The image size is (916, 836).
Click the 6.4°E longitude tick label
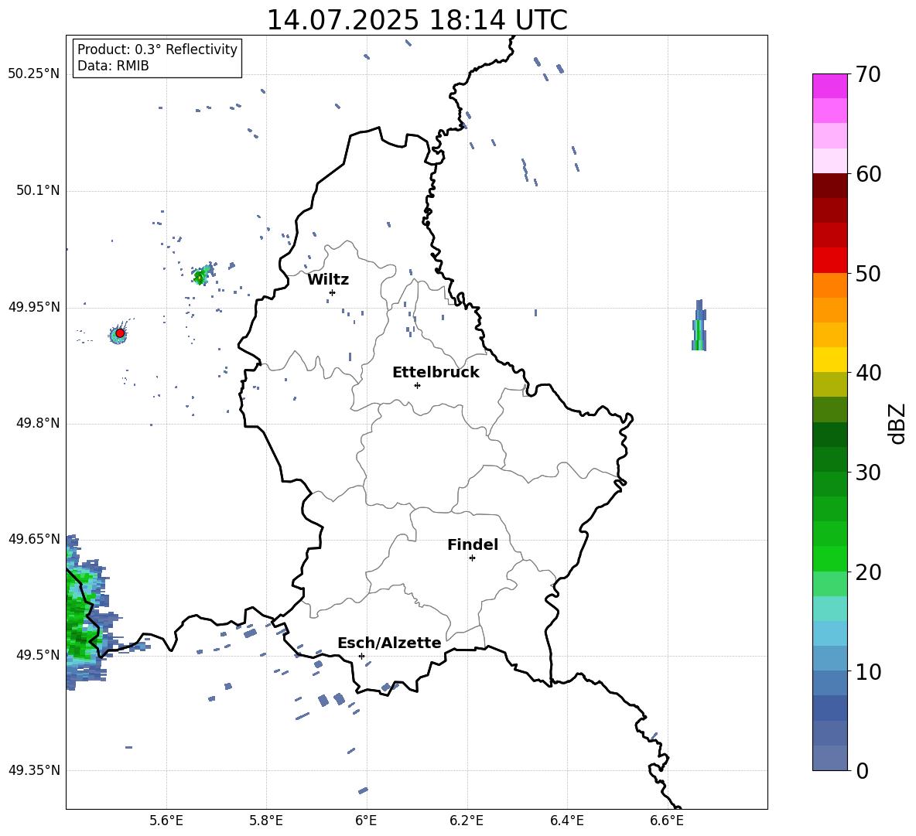pos(567,821)
